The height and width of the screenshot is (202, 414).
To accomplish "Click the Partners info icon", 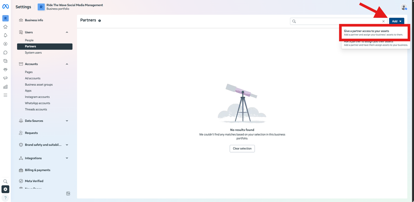I will click(x=100, y=21).
